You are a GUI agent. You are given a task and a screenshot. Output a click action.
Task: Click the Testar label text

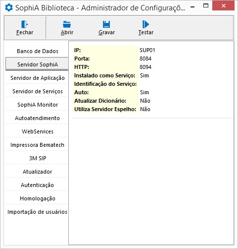pyautogui.click(x=146, y=32)
